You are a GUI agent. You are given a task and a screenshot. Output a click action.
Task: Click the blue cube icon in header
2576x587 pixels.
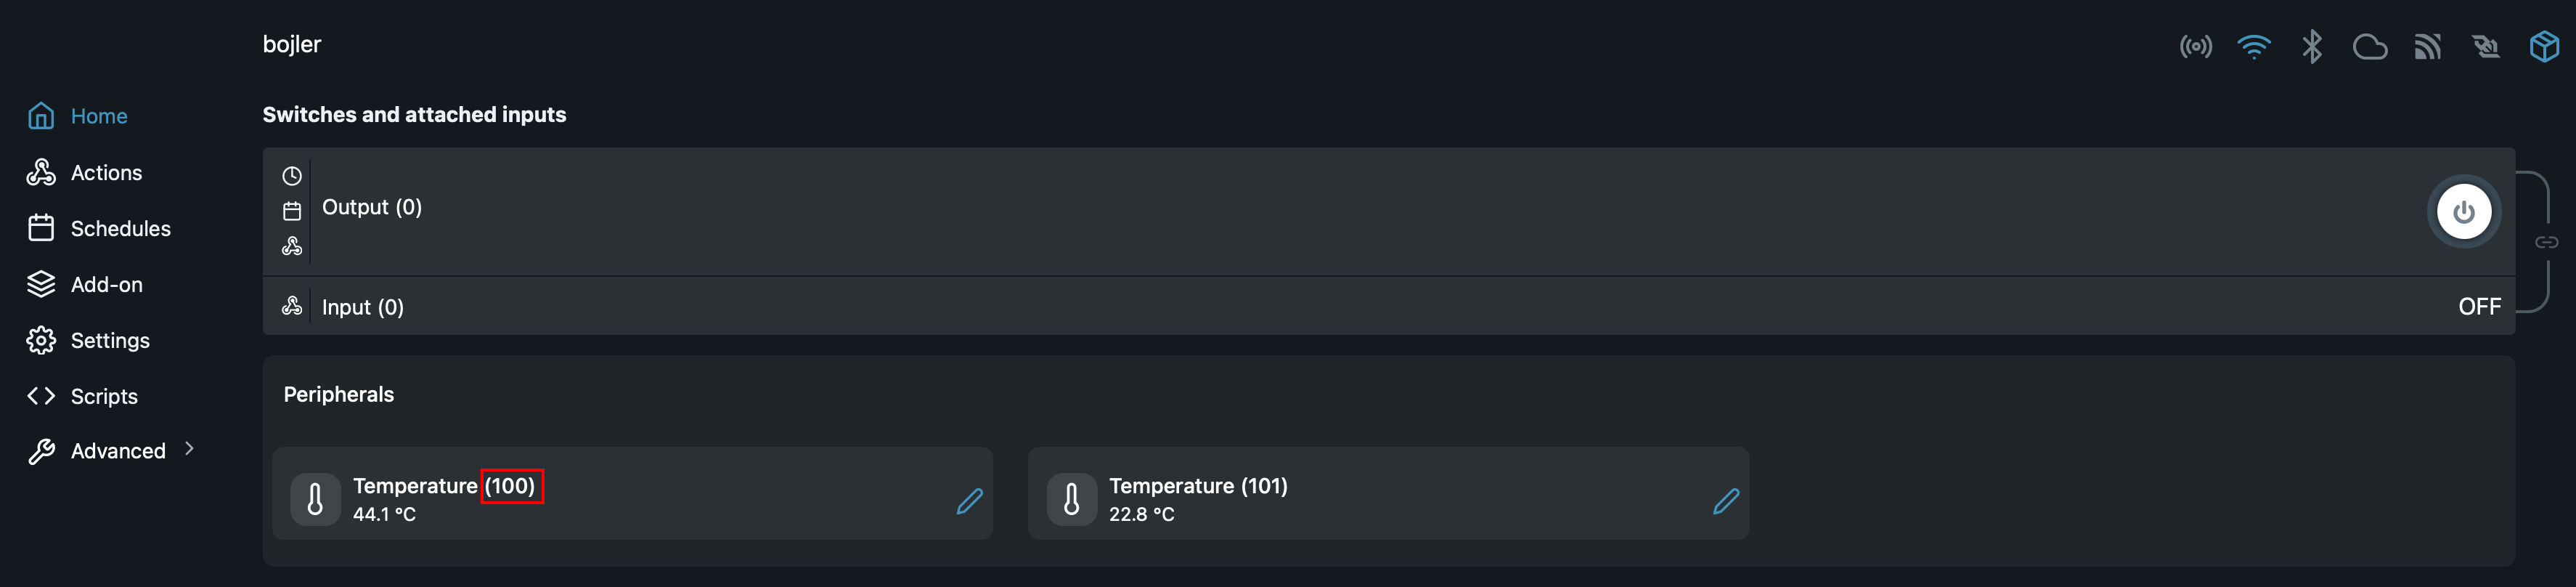pos(2543,47)
